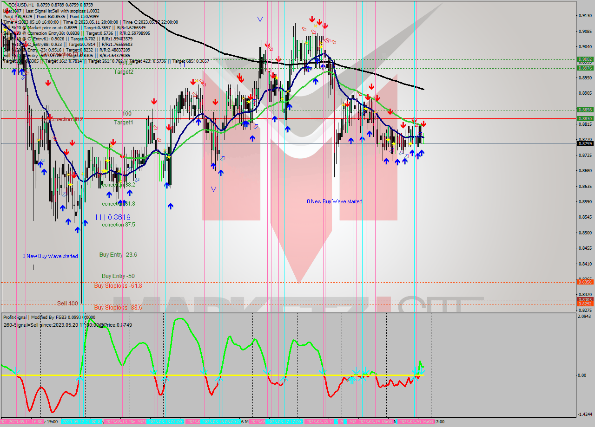The width and height of the screenshot is (595, 427).
Task: Click the lower-left '0 New Buy Wave started' label
Action: point(50,256)
